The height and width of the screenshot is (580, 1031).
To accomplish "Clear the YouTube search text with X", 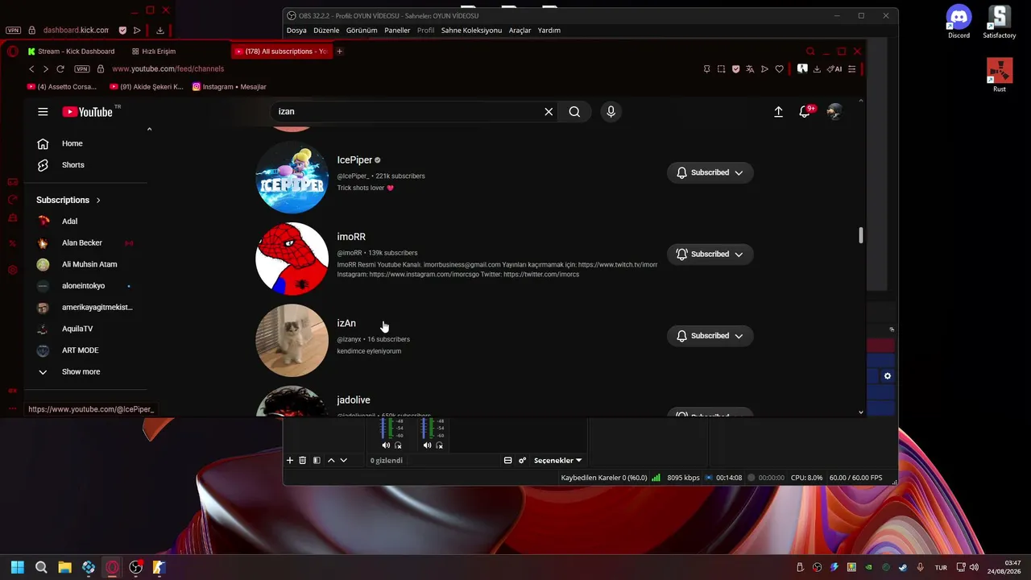I will point(549,112).
